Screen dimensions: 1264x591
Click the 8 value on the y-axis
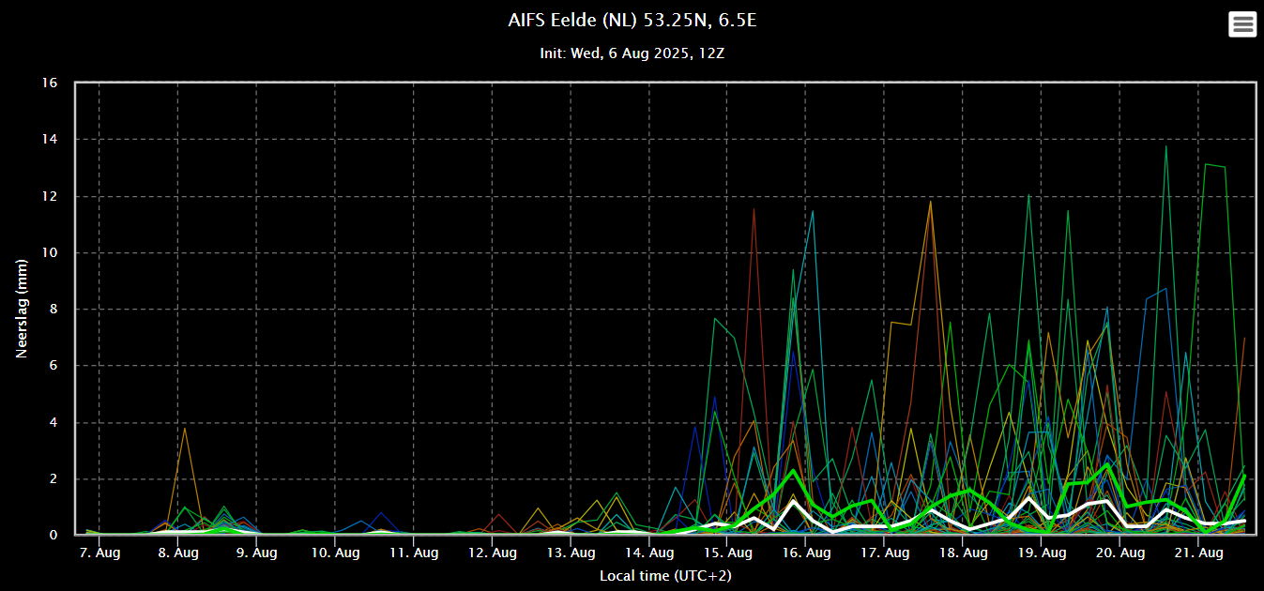click(53, 310)
